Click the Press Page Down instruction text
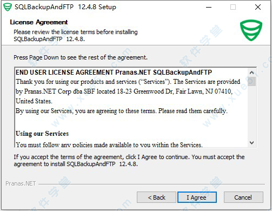The width and height of the screenshot is (272, 211). 81,57
